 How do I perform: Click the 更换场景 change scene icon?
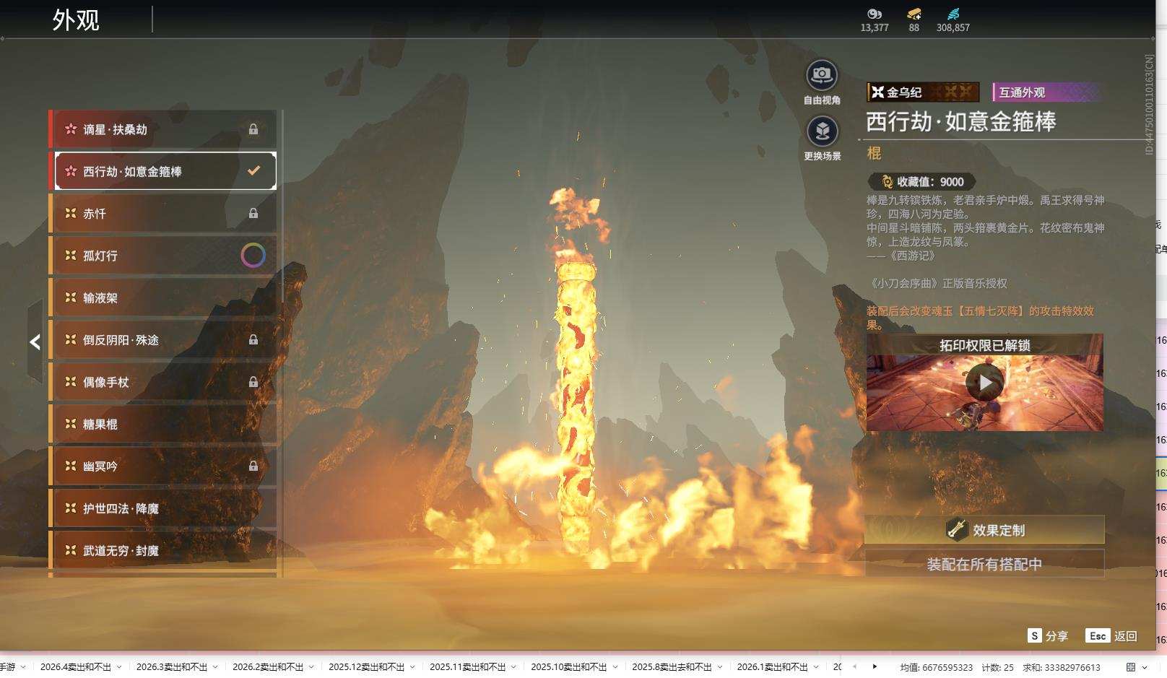(822, 131)
